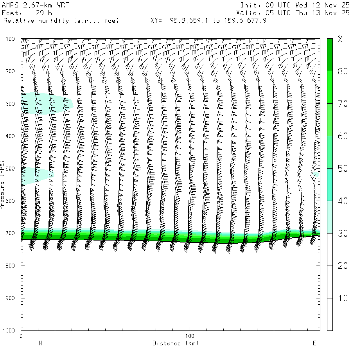Click the "W" west endpoint label

point(40,343)
